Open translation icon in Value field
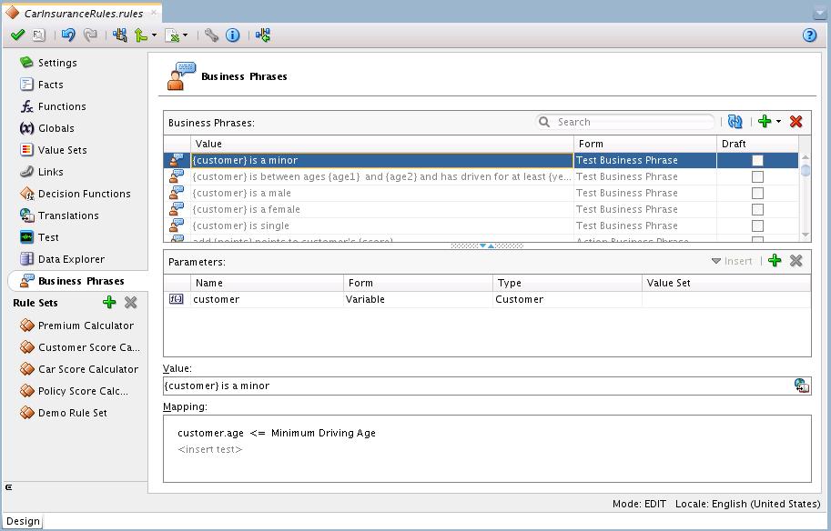This screenshot has width=831, height=531. (x=801, y=386)
